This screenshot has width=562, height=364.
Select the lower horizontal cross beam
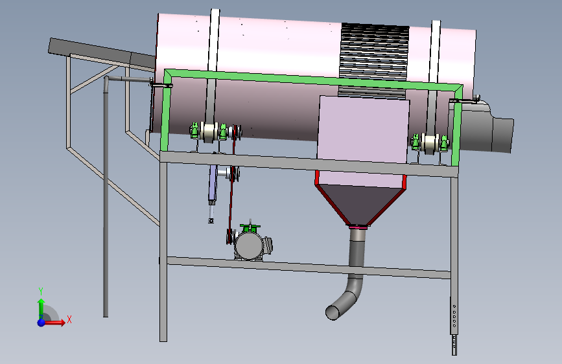309,267
